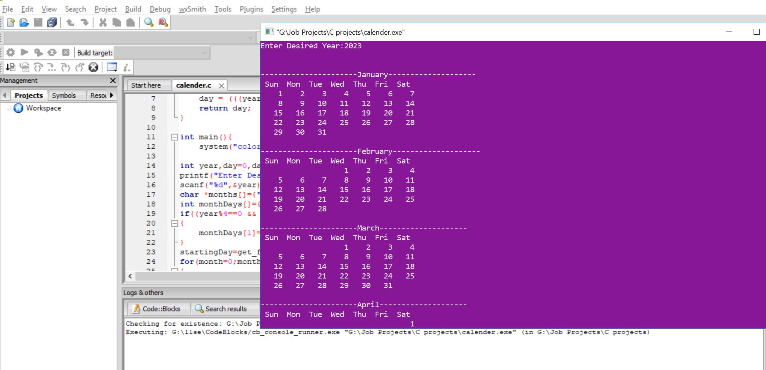Open the wxSmith menu
The width and height of the screenshot is (766, 370).
pyautogui.click(x=192, y=9)
